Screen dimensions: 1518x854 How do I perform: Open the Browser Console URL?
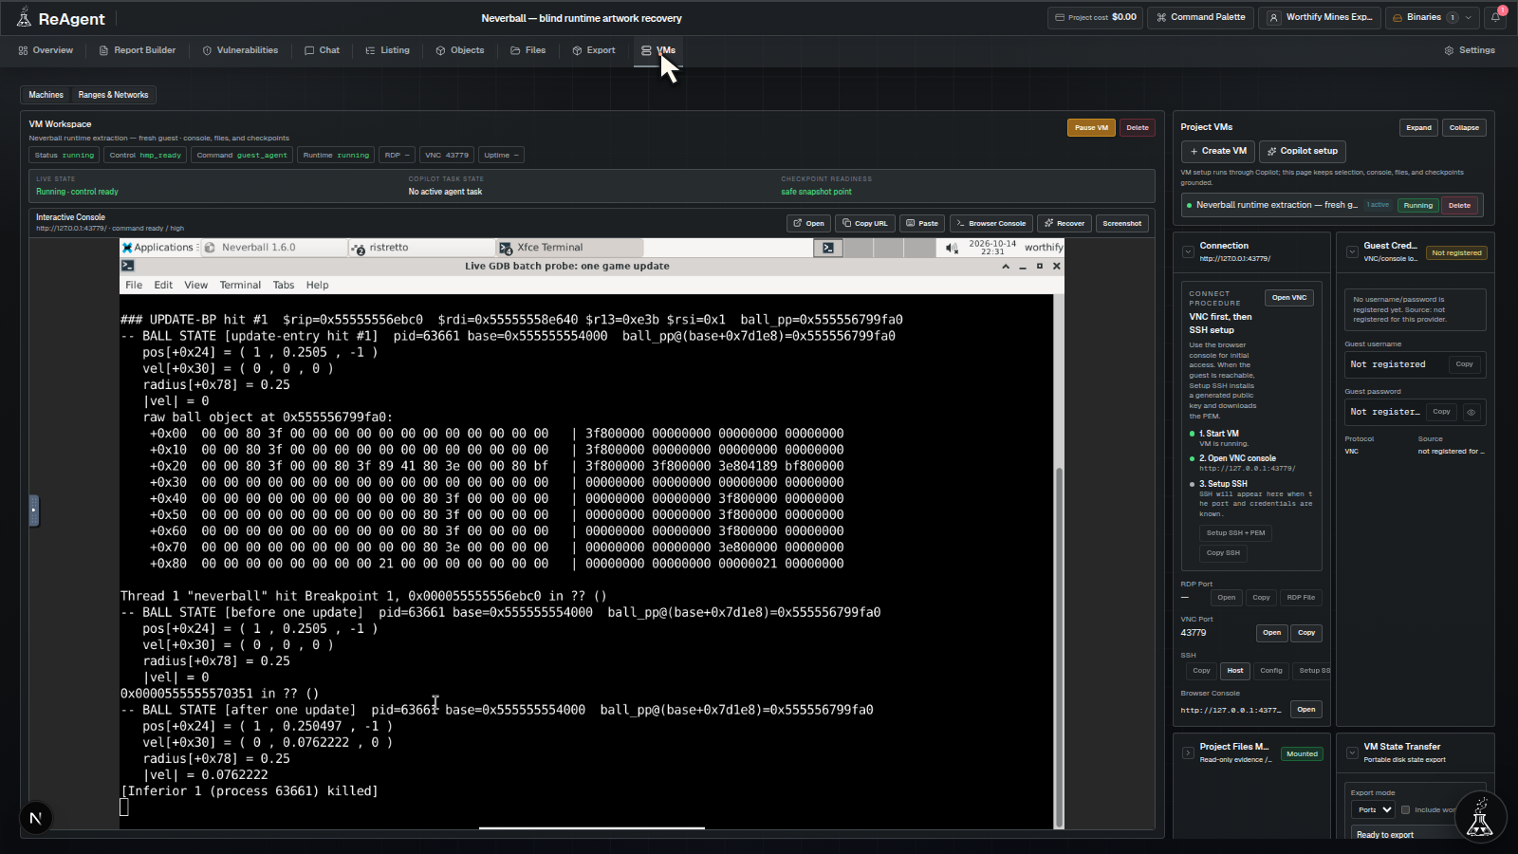point(1306,710)
